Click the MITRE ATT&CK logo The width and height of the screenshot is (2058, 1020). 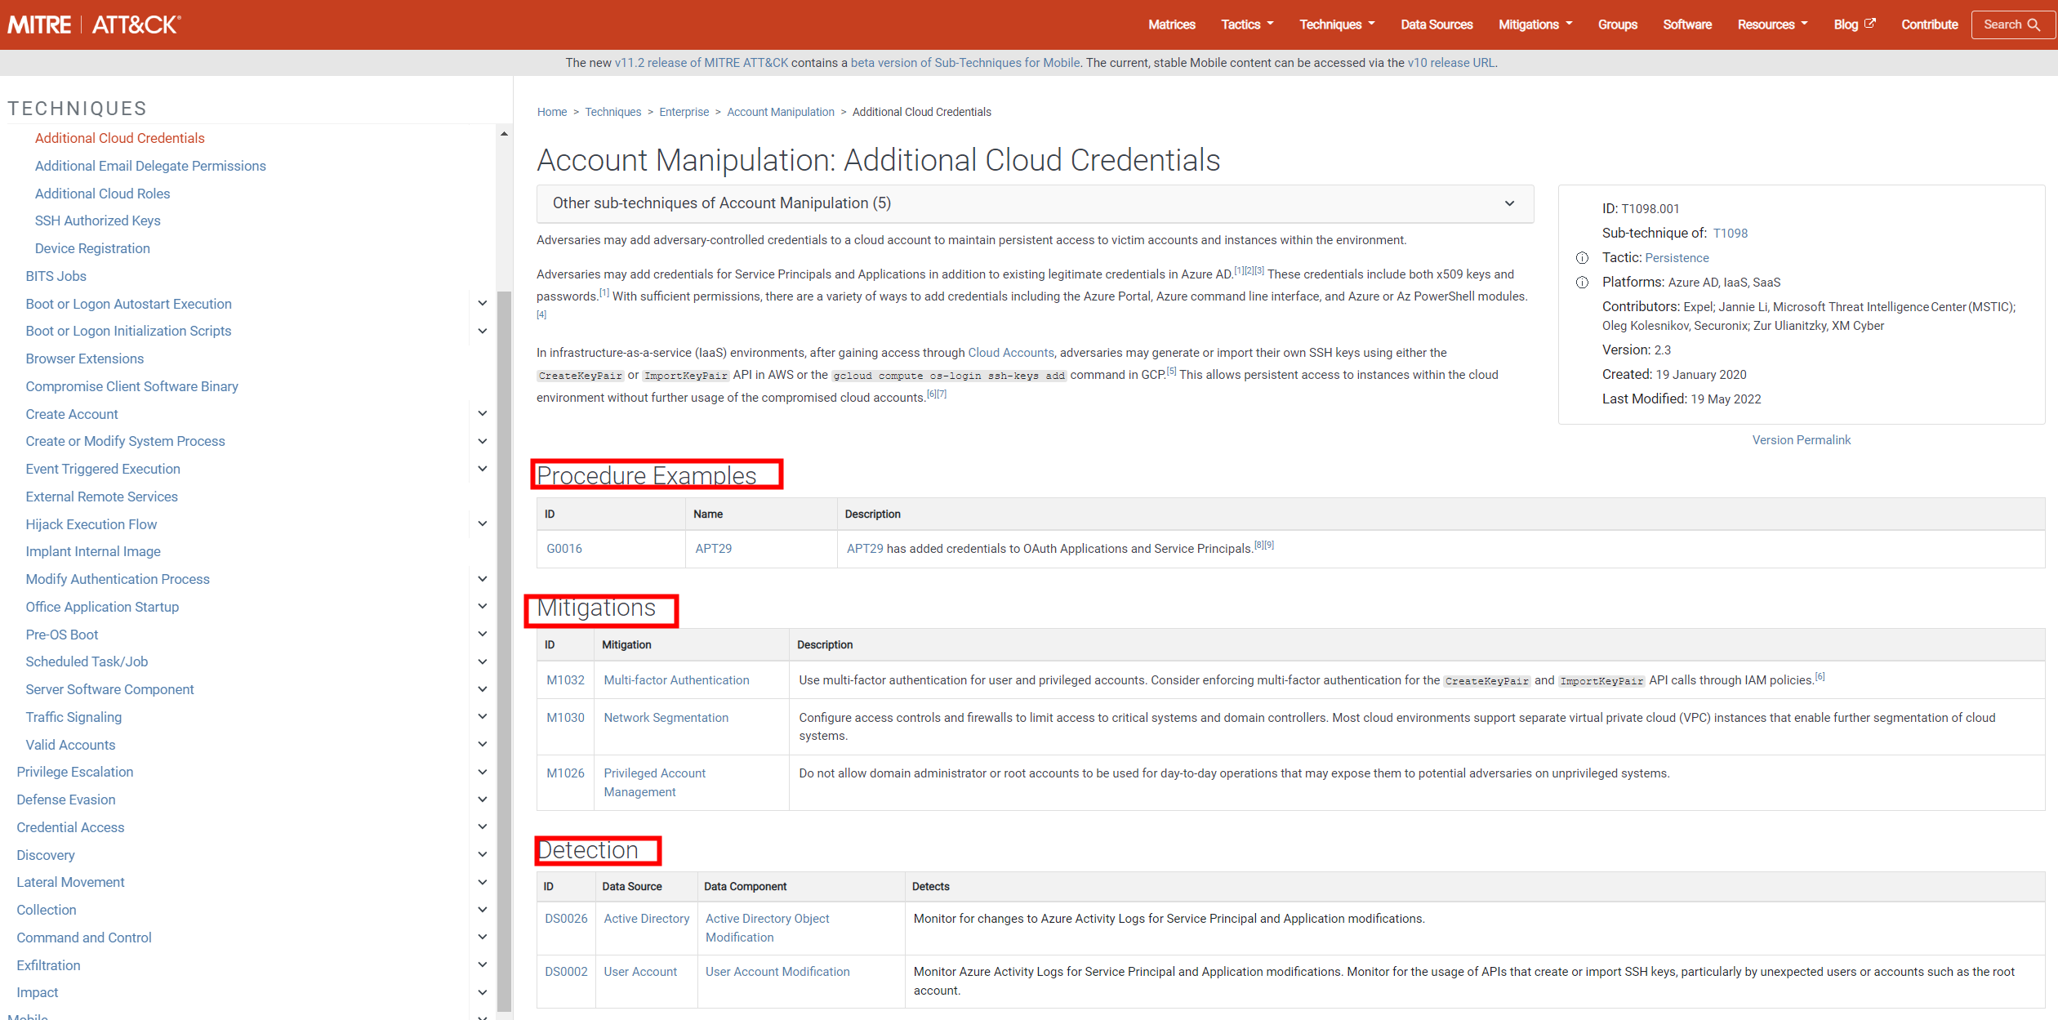pos(95,24)
